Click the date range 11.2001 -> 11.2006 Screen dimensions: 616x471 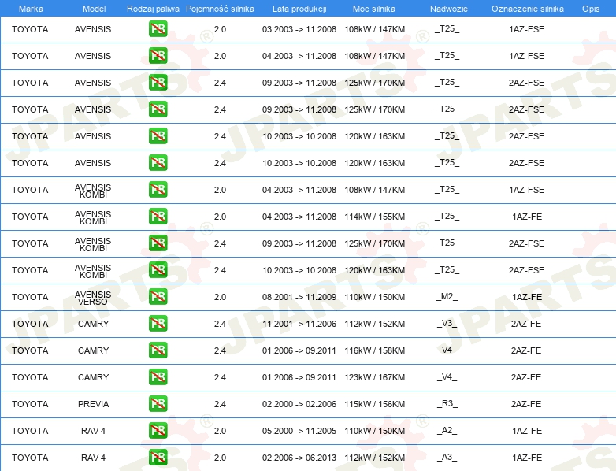[x=299, y=324]
